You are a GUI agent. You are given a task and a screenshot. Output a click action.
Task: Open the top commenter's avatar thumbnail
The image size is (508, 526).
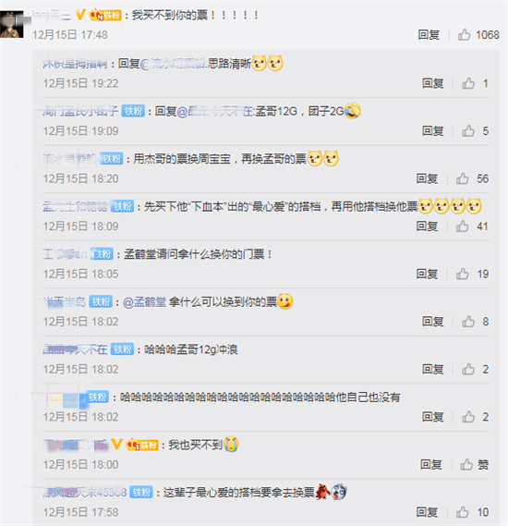12,24
